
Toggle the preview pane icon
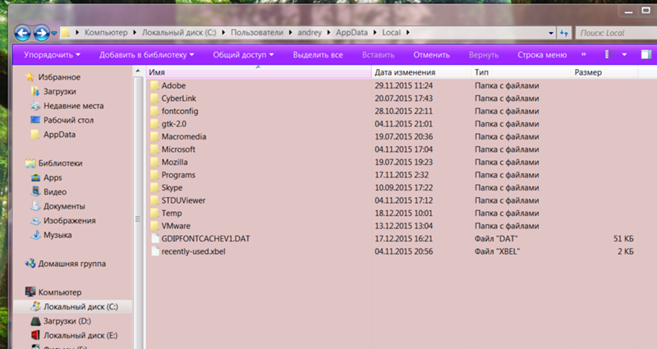[x=646, y=54]
